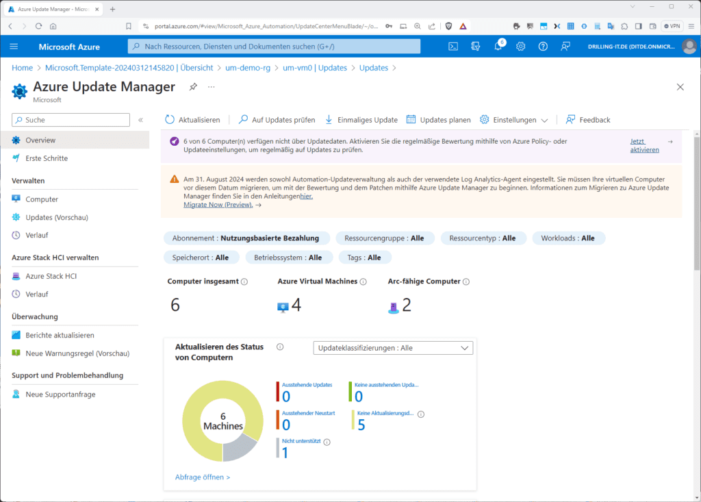Open a new browser tab
The image size is (701, 502).
(x=113, y=9)
